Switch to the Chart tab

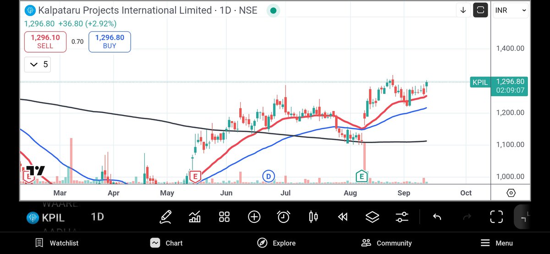tap(167, 243)
